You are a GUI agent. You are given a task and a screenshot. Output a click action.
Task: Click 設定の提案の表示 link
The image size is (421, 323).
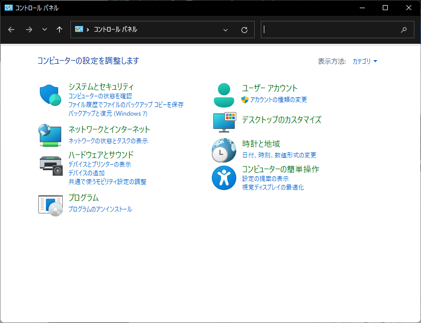(265, 178)
